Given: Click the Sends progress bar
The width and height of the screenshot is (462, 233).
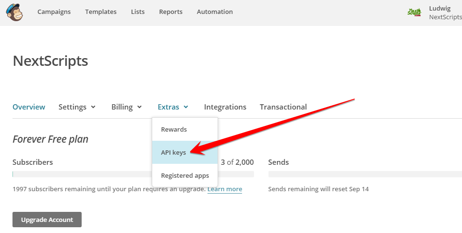Looking at the screenshot, I should pos(365,174).
